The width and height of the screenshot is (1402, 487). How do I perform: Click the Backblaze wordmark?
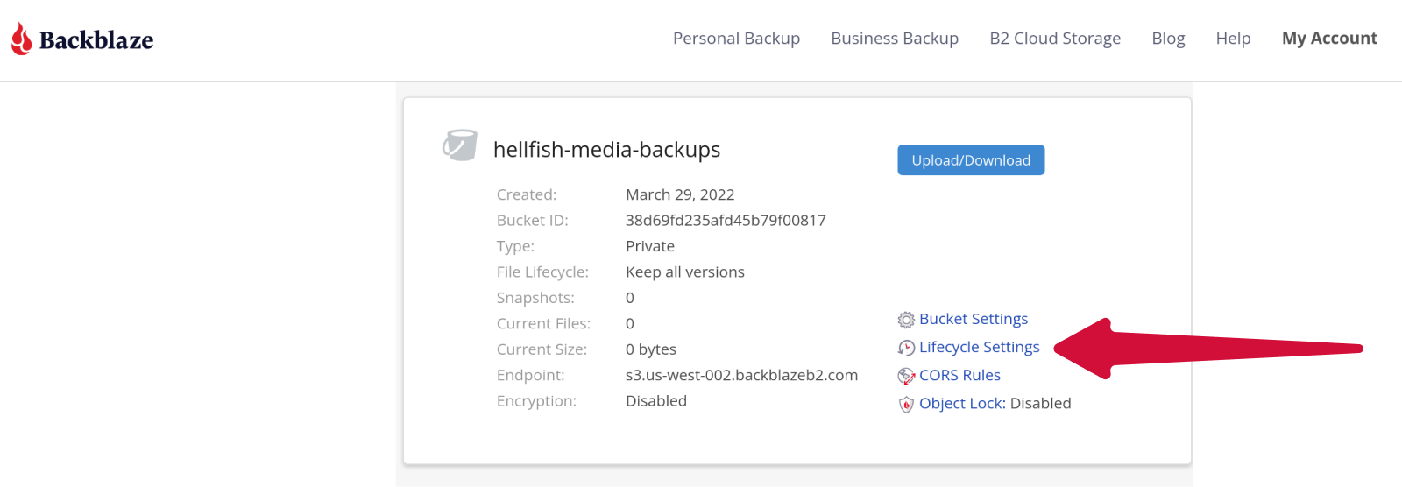pyautogui.click(x=96, y=40)
